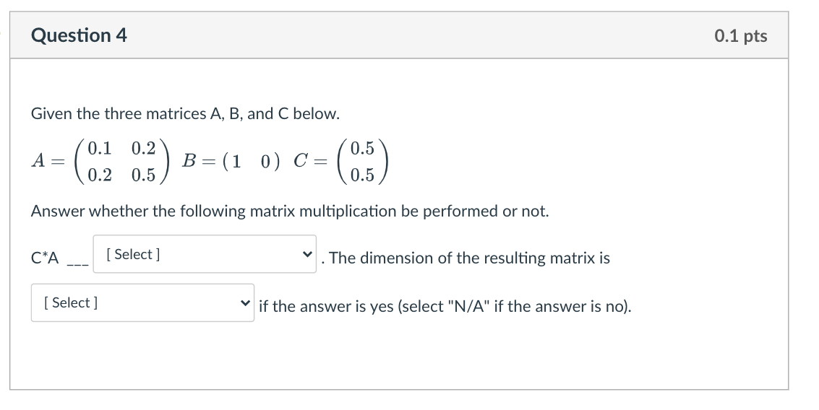Click the text "Given the three matrices A, B, and C below"
This screenshot has height=410, width=819.
tap(185, 114)
